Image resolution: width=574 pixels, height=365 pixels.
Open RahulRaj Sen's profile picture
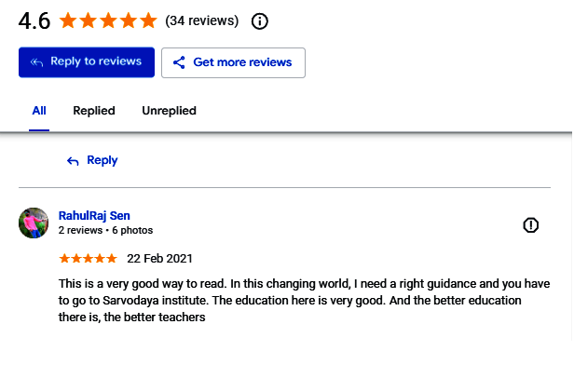(34, 223)
